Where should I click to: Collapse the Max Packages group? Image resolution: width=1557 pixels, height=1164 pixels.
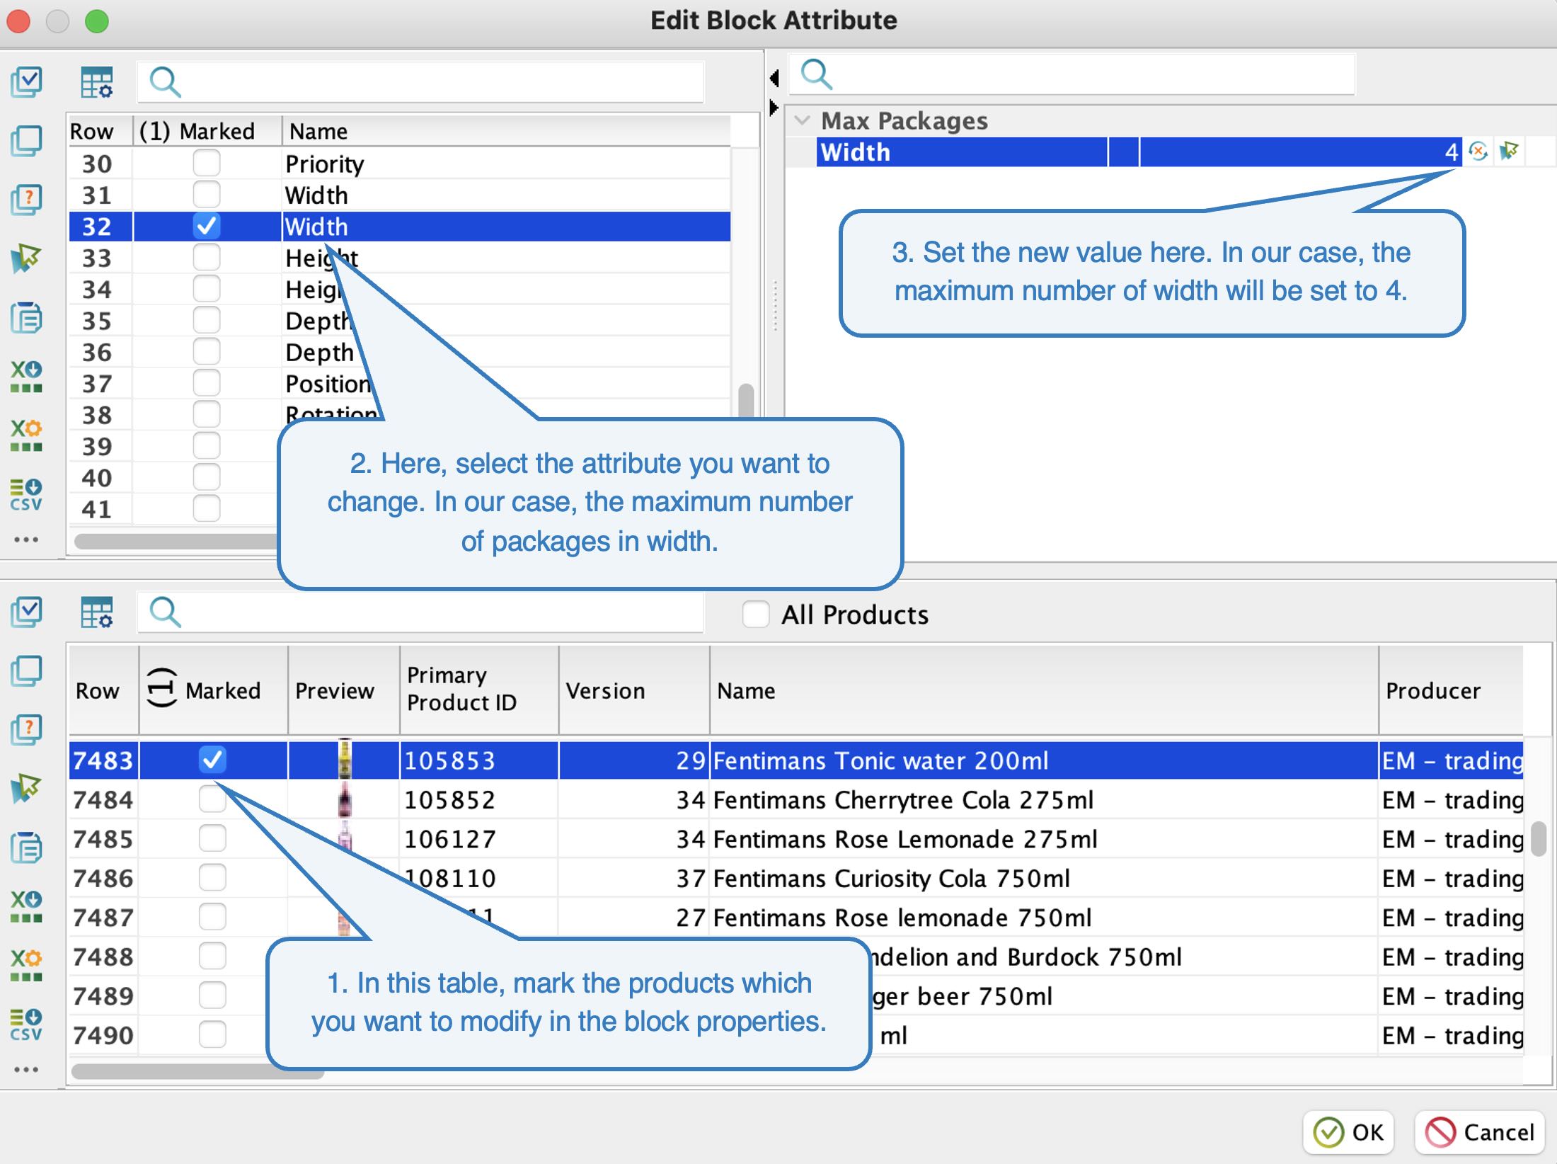point(802,120)
